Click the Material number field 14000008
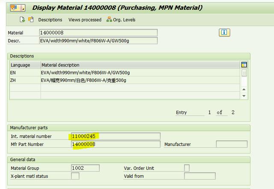274x189 pixels. [98, 32]
